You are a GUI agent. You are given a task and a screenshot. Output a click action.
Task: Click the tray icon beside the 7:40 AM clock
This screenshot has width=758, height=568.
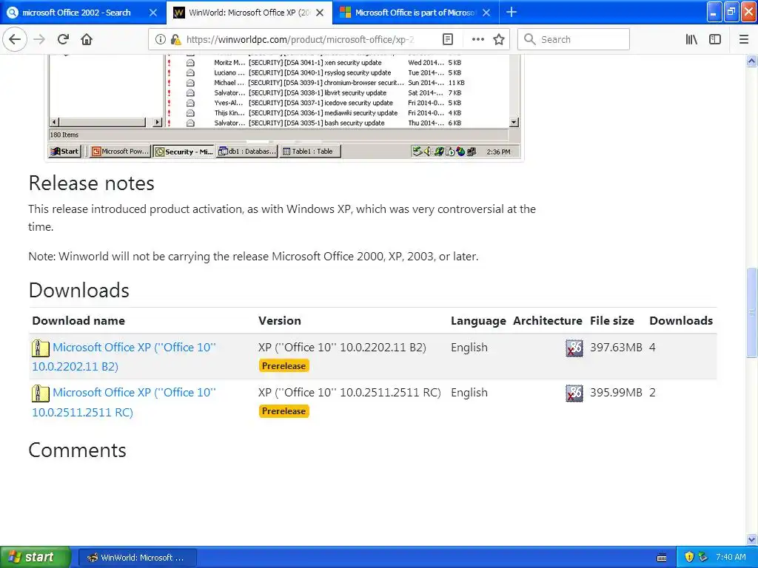pos(703,557)
